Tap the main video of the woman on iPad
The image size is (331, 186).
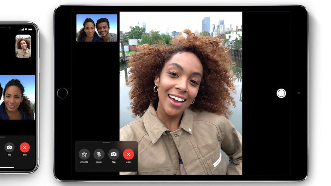pyautogui.click(x=181, y=93)
